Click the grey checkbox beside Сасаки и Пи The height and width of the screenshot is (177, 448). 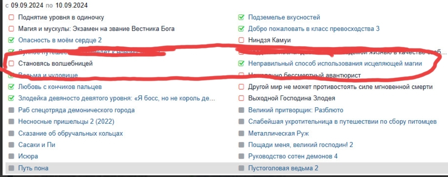click(x=12, y=145)
